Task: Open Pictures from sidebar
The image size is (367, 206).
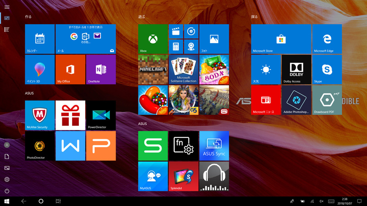Action: click(x=7, y=168)
